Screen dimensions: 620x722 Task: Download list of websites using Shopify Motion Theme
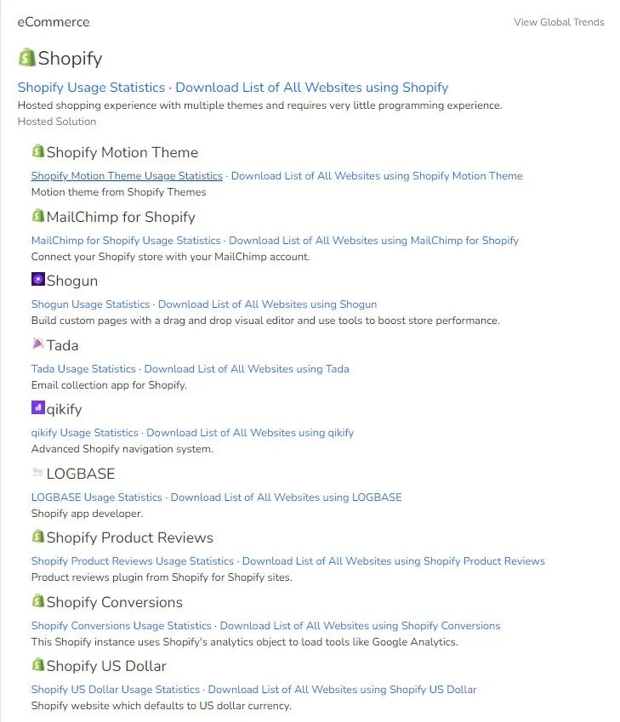click(377, 176)
